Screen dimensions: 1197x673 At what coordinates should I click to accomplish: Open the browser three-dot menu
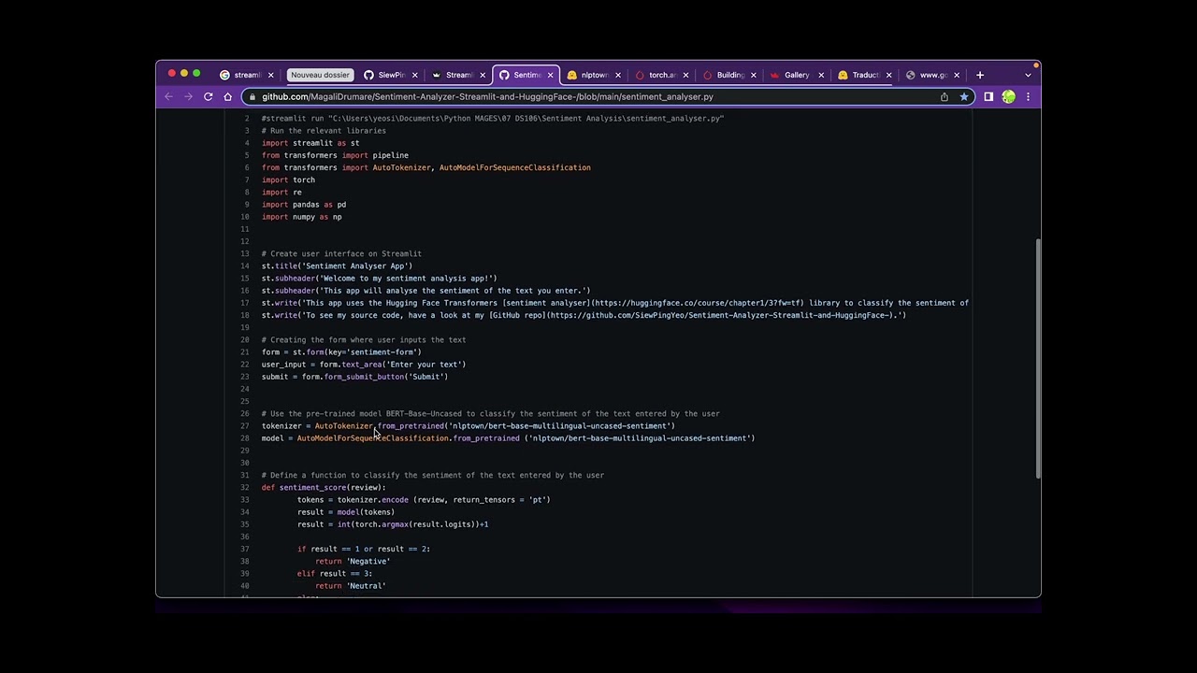(x=1028, y=96)
